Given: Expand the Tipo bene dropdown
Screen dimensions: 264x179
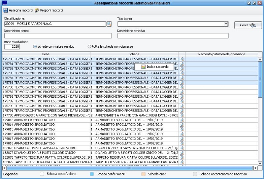Looking at the screenshot, I should (226, 24).
